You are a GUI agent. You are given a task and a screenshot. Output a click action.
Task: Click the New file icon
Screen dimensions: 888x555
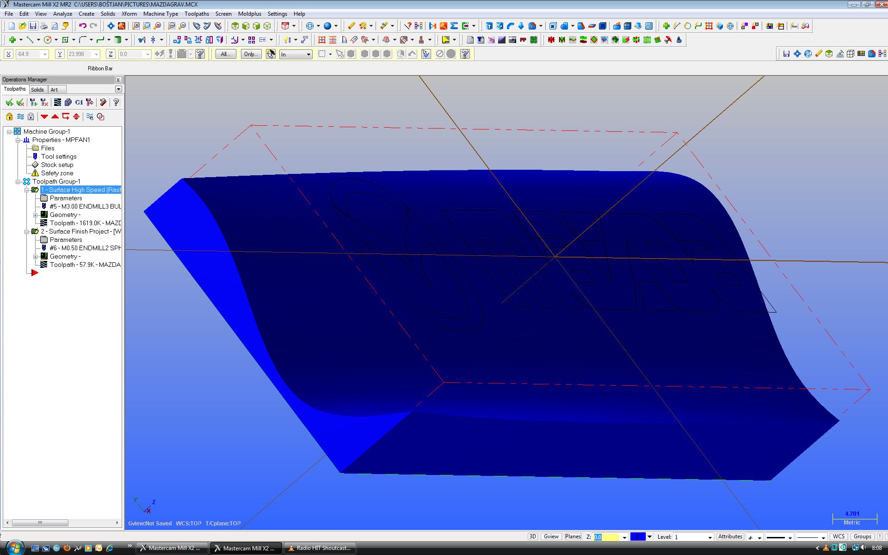[12, 26]
